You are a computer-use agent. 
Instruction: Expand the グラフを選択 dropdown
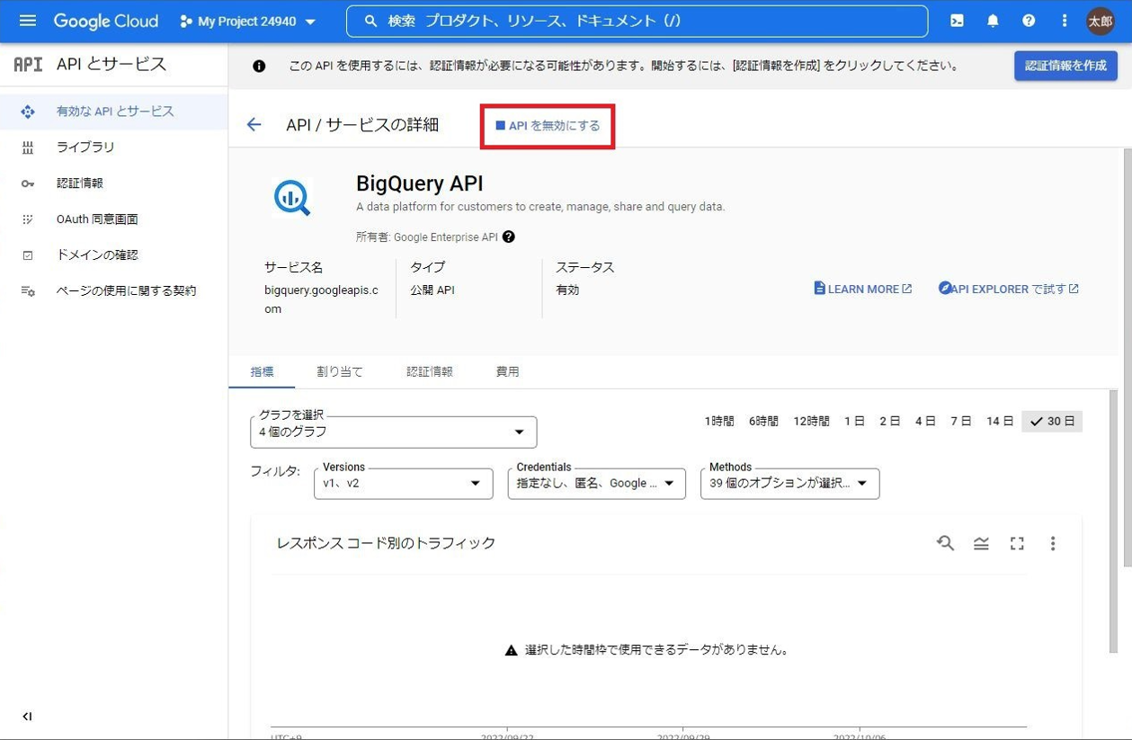click(393, 432)
